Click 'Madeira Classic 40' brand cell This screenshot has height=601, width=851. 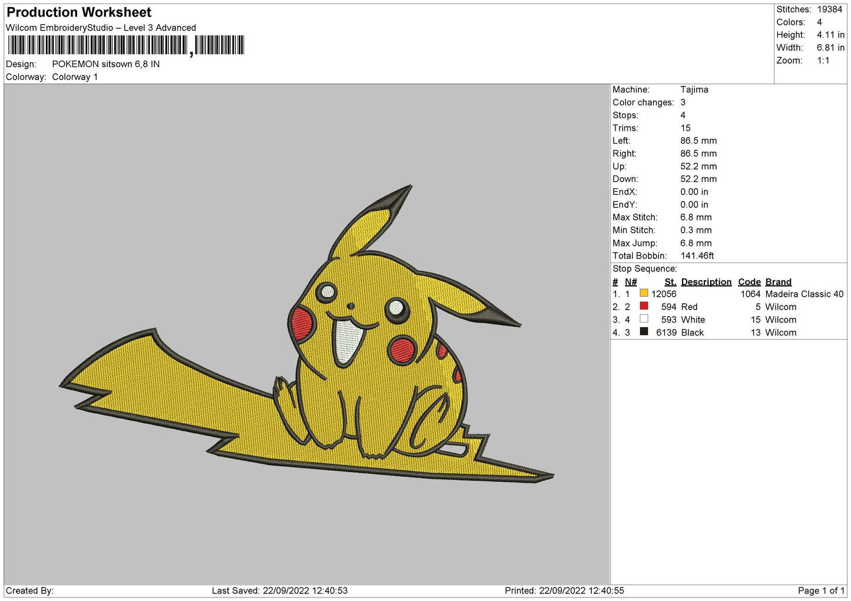[x=804, y=294]
